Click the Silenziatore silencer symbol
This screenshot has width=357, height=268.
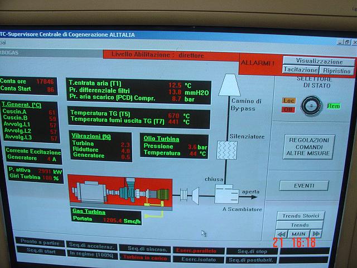pos(227,150)
